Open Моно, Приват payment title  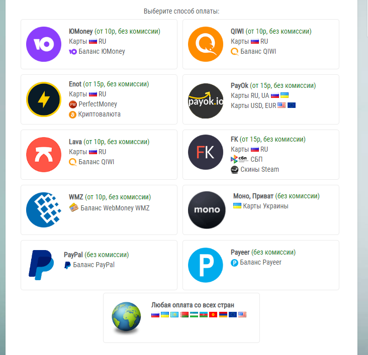(277, 196)
